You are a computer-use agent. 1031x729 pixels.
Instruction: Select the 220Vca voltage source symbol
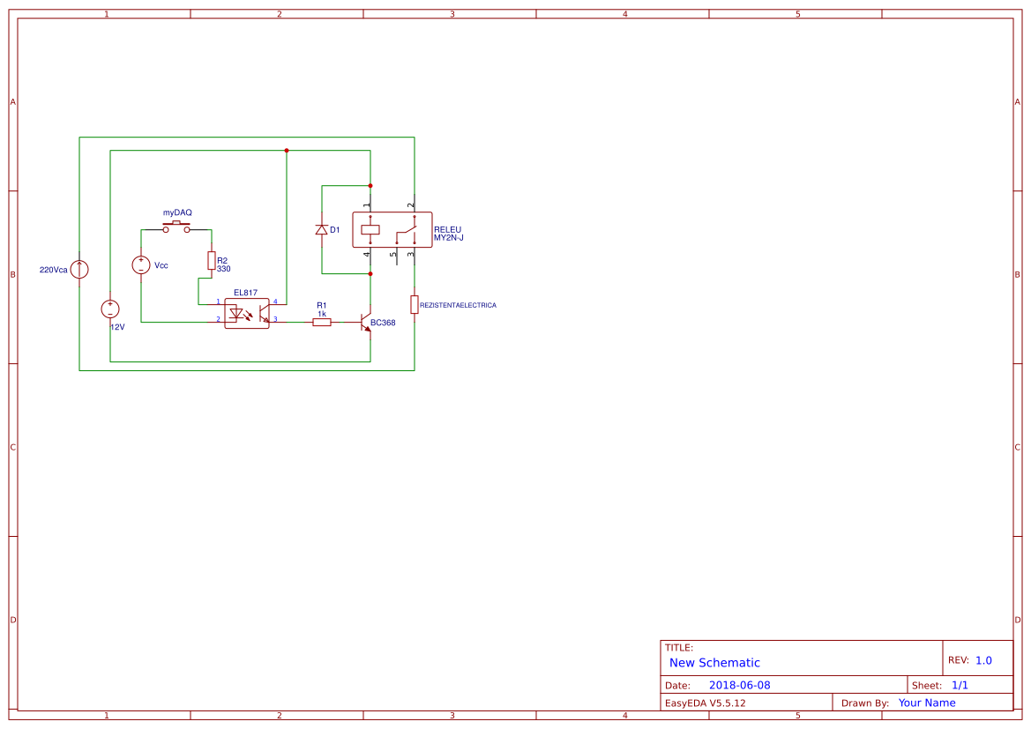79,269
